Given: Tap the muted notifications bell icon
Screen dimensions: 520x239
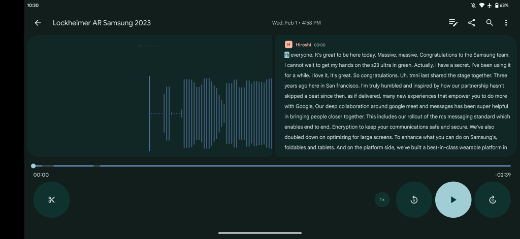Looking at the screenshot, I should 473,5.
